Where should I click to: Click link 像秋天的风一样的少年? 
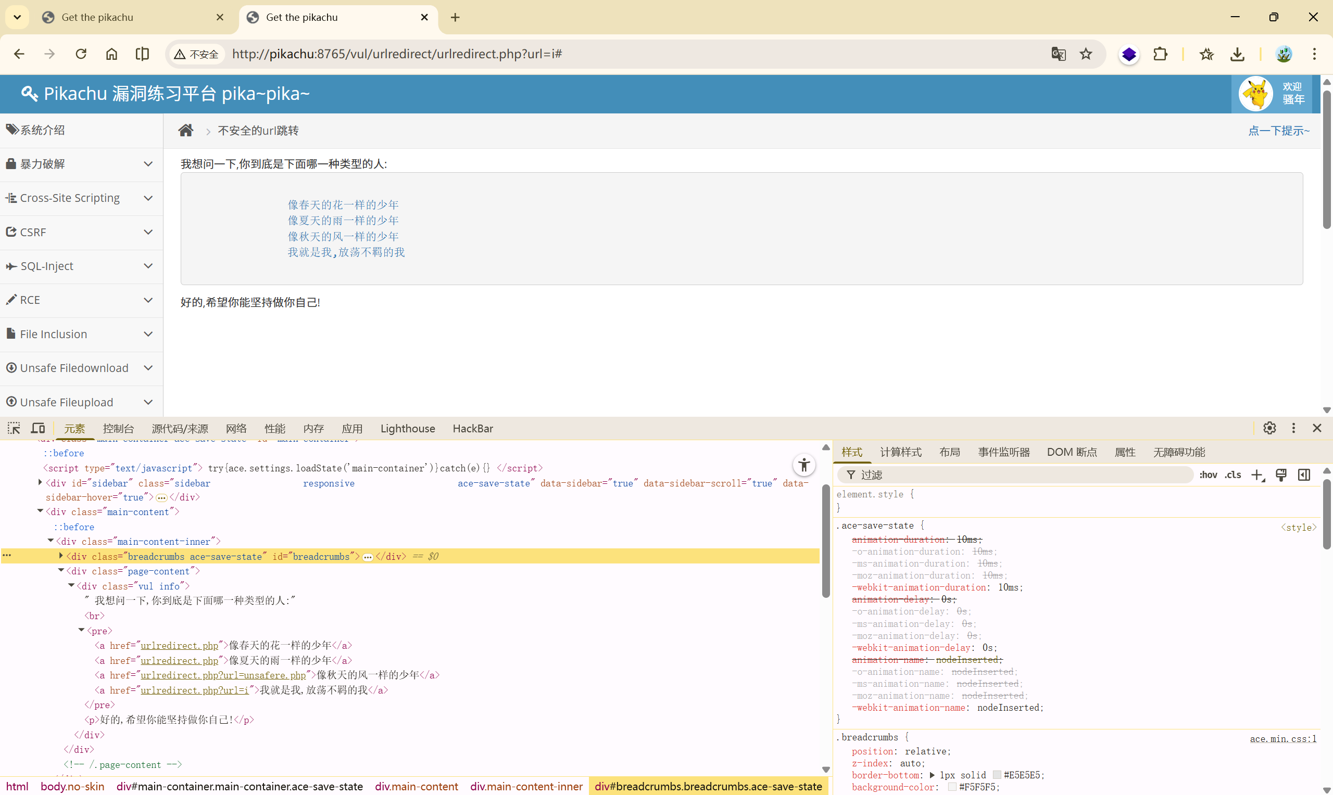[x=343, y=236]
